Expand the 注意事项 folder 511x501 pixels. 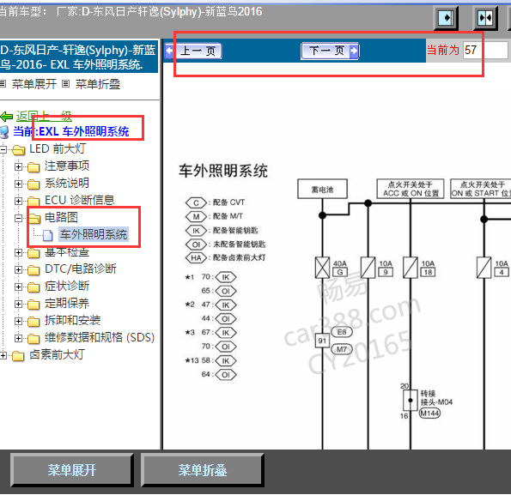tap(18, 166)
